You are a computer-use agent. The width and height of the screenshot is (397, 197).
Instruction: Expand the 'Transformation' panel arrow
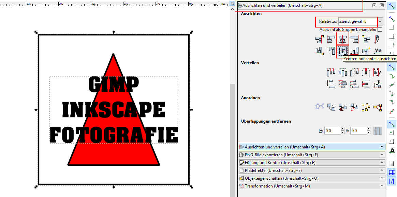(x=382, y=186)
